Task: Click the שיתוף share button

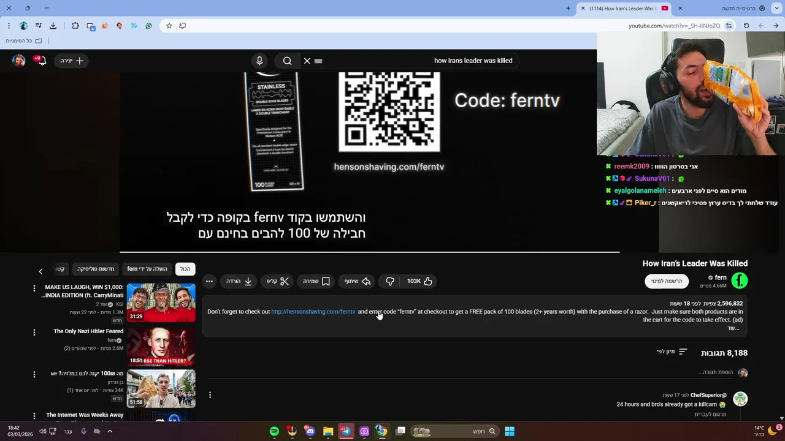Action: click(x=358, y=281)
